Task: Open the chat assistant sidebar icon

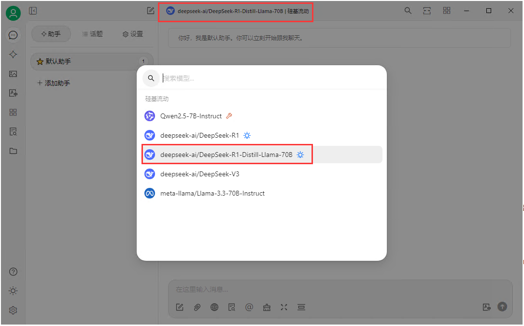Action: [x=13, y=35]
